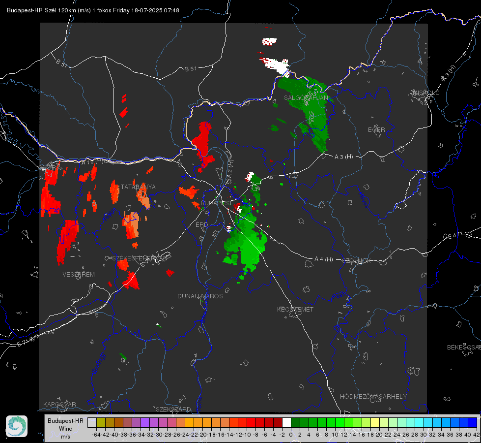Screen dimensions: 481x443
Task: Click the radar title with date 18-07-2025 07:48
Action: tap(93, 10)
